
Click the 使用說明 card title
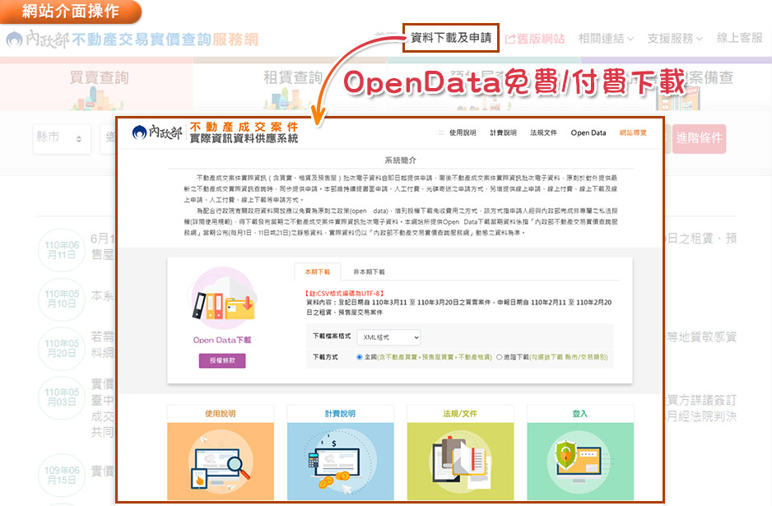[x=221, y=414]
